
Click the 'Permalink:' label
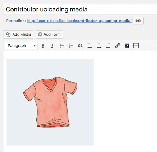coord(16,21)
